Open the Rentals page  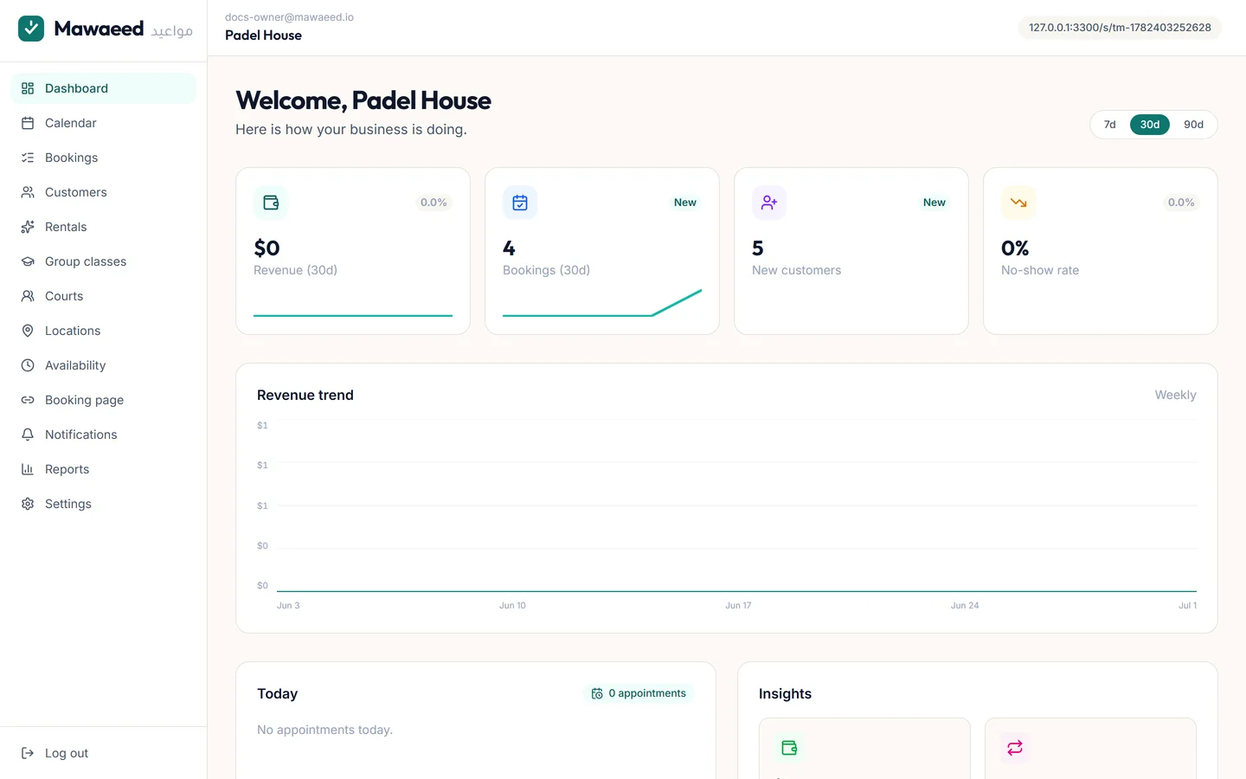point(104,227)
